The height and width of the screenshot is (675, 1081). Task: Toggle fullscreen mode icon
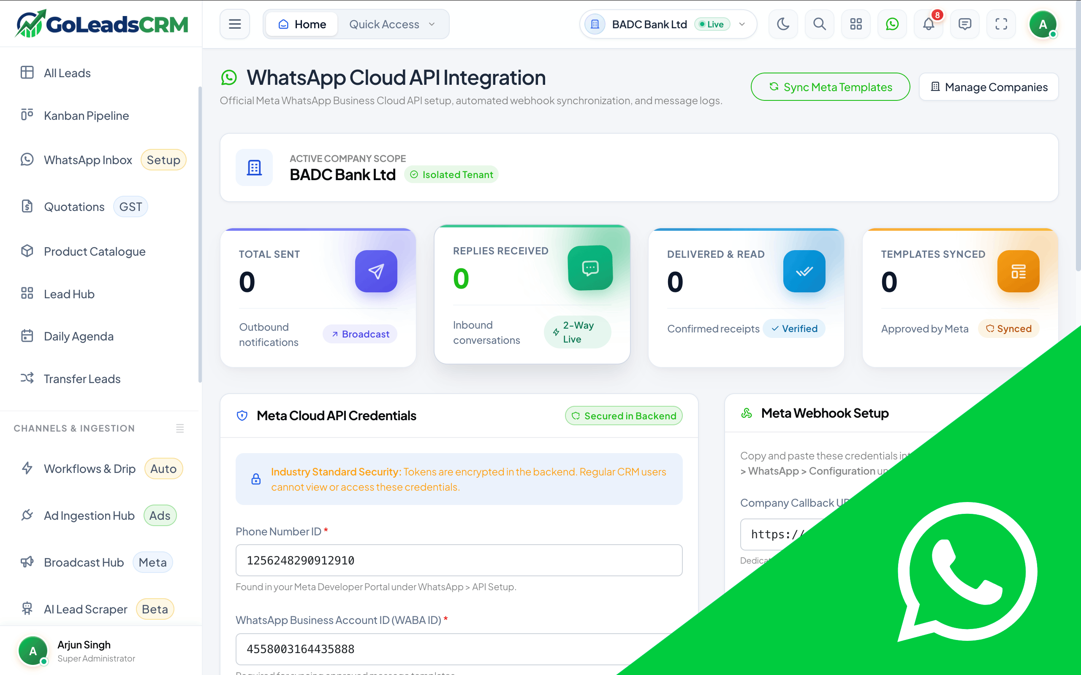1001,24
